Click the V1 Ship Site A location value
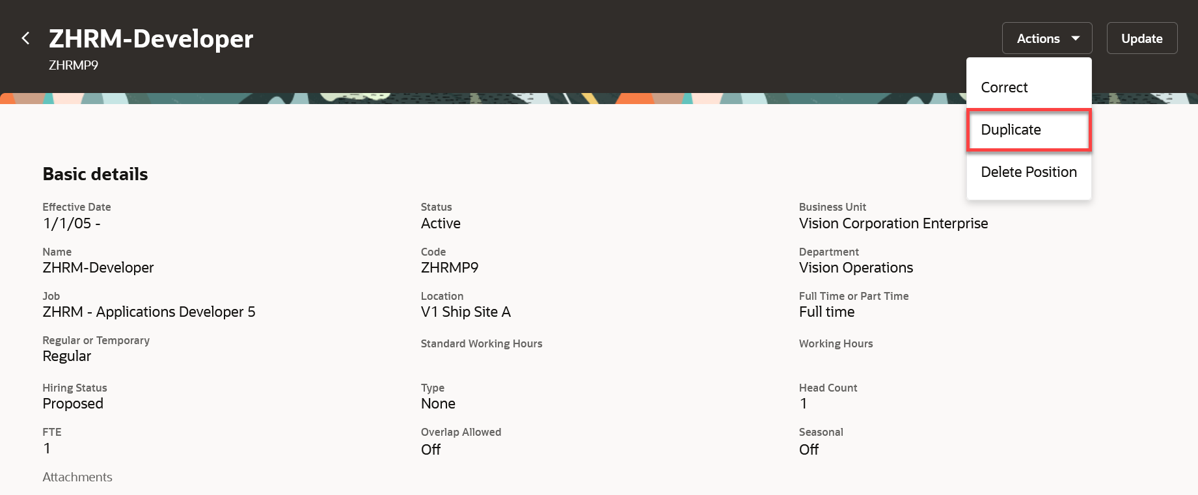 click(x=466, y=312)
